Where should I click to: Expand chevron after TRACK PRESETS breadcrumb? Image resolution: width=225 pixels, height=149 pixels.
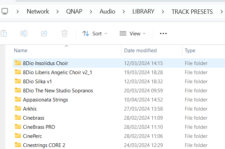tap(222, 11)
